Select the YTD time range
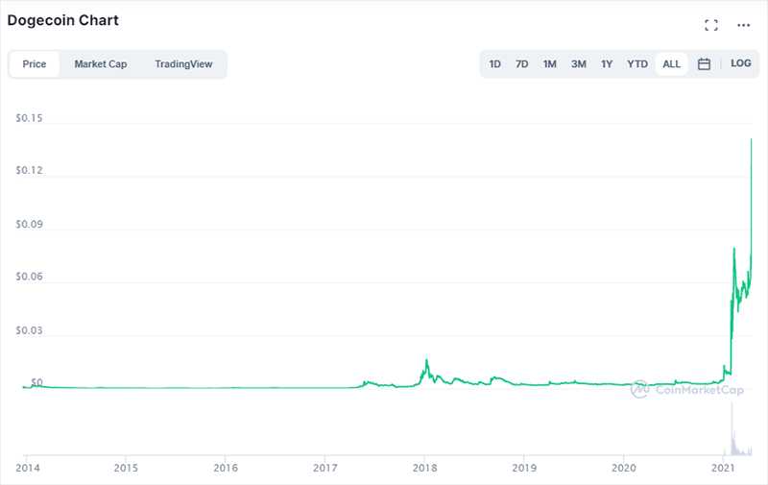The height and width of the screenshot is (485, 768). (x=637, y=64)
